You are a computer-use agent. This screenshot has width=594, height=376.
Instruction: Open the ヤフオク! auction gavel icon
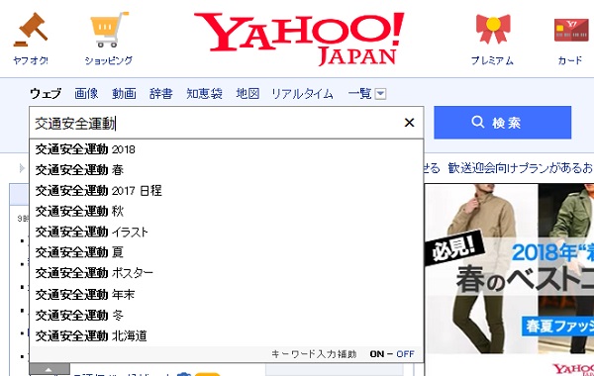(x=31, y=30)
